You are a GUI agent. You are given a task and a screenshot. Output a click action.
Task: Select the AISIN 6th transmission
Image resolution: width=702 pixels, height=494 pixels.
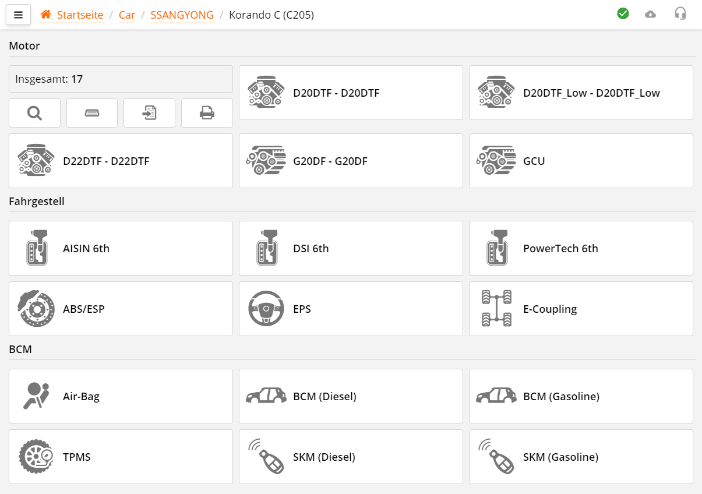click(121, 248)
